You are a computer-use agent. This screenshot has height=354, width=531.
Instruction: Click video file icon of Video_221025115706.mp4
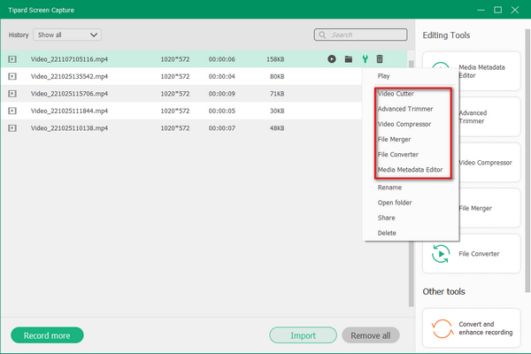click(12, 94)
